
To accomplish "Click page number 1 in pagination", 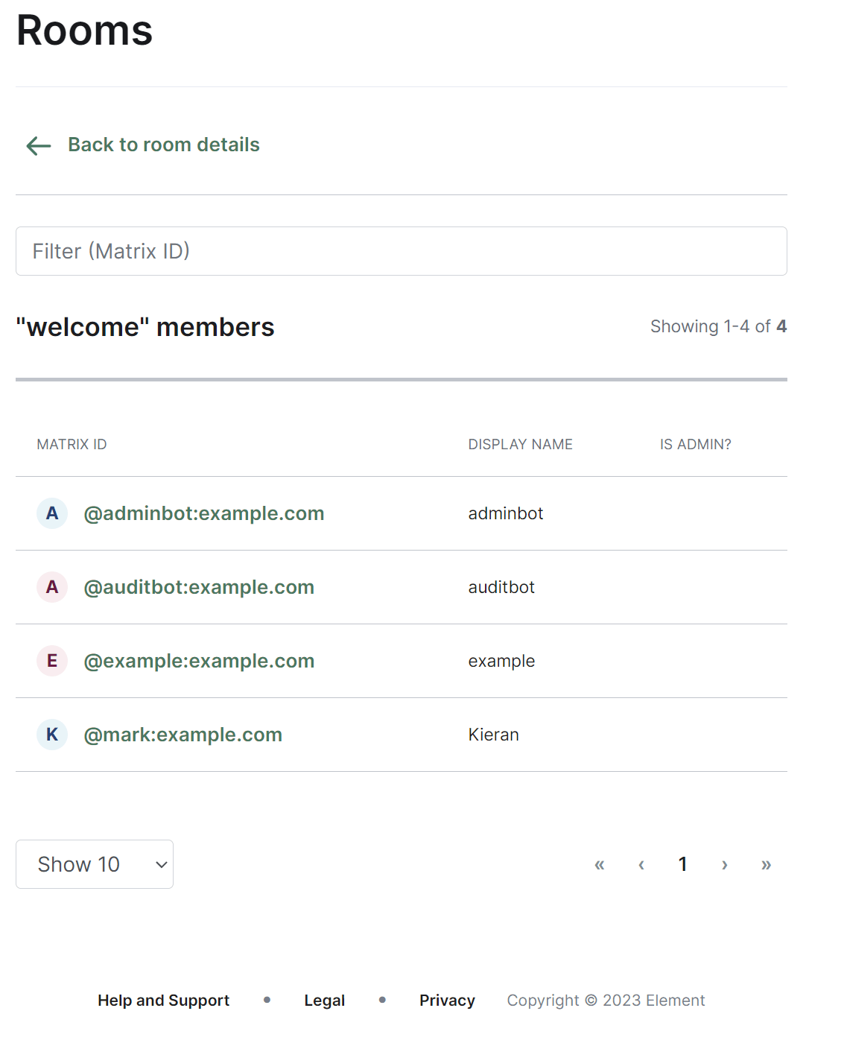I will [683, 864].
